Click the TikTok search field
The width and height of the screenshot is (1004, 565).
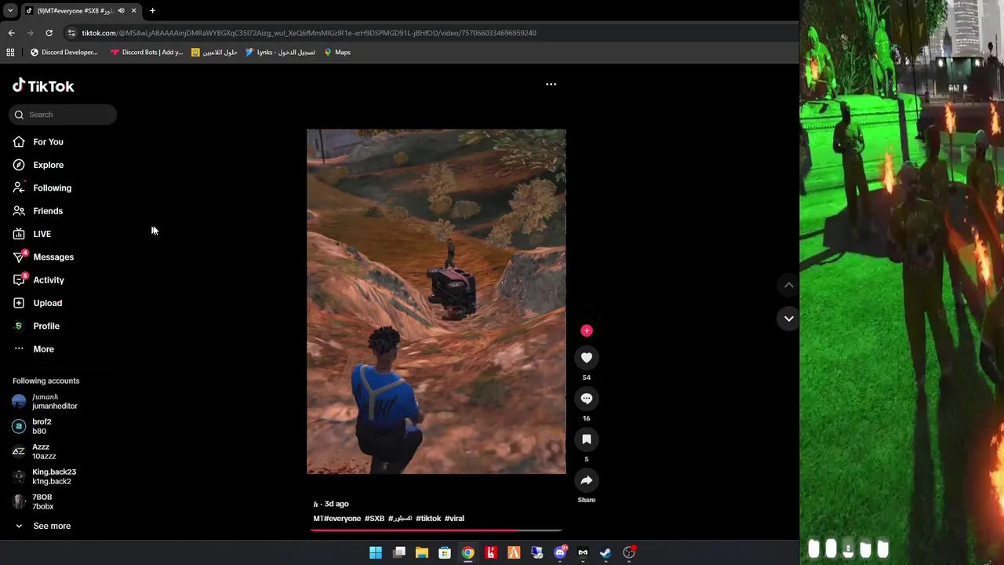[x=63, y=115]
